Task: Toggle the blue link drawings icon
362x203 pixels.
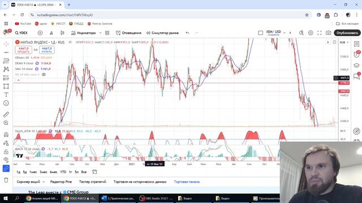Action: [x=6, y=169]
